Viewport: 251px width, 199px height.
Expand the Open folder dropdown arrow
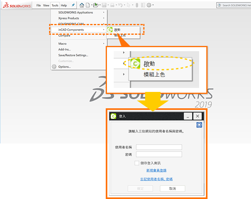100,5
